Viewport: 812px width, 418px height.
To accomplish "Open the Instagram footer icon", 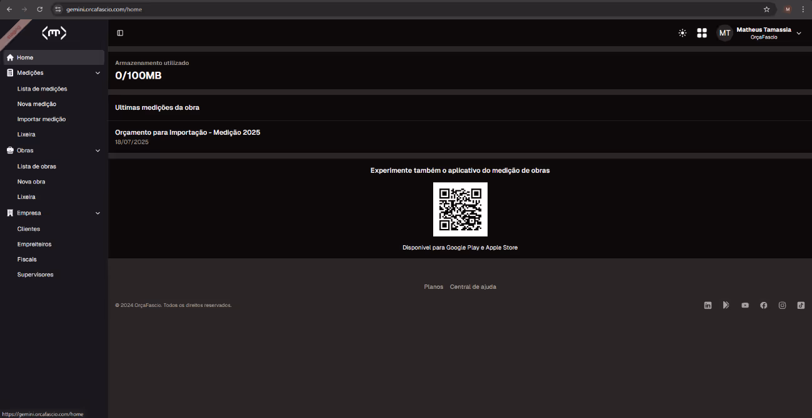I will pos(782,305).
